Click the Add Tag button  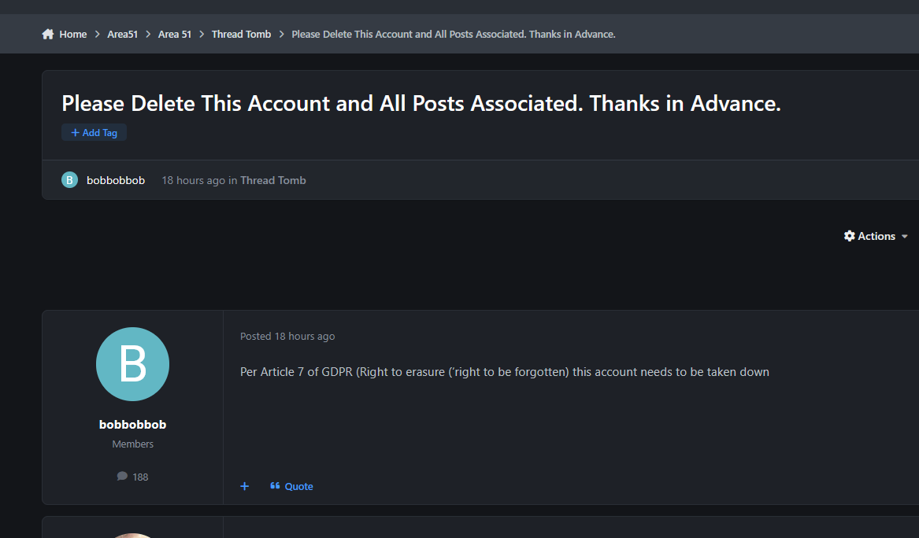point(94,133)
